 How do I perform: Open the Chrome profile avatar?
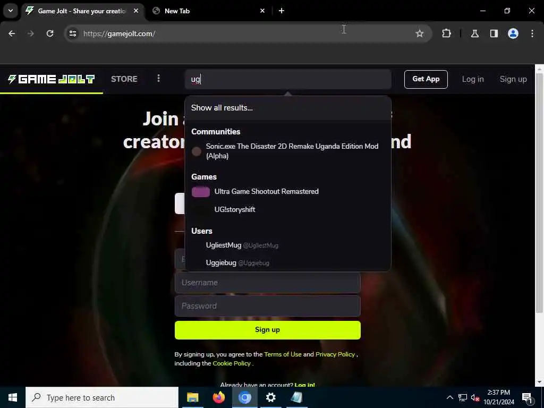tap(513, 33)
